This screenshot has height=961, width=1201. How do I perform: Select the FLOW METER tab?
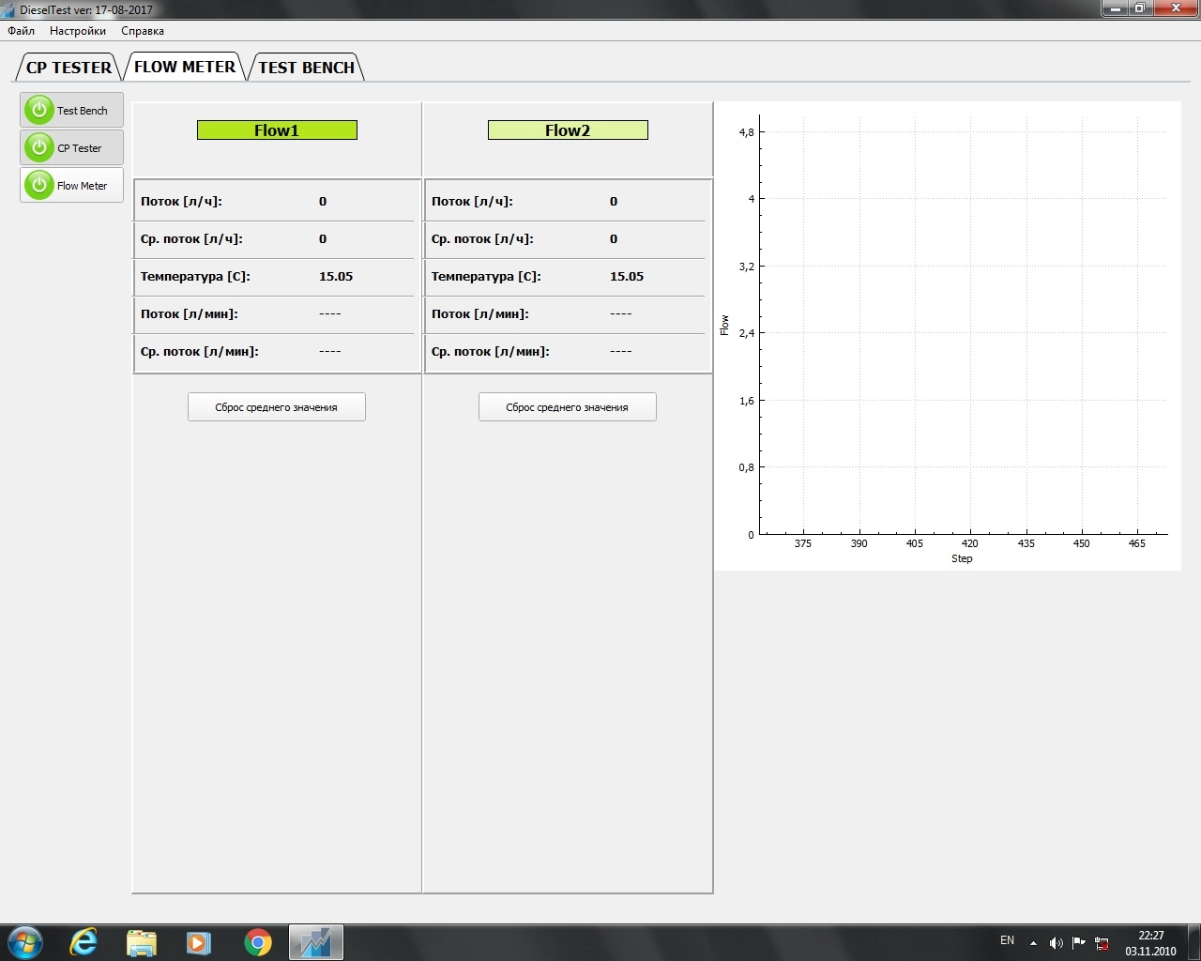tap(185, 67)
